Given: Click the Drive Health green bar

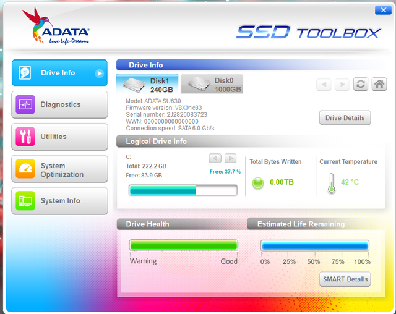Looking at the screenshot, I should 184,245.
